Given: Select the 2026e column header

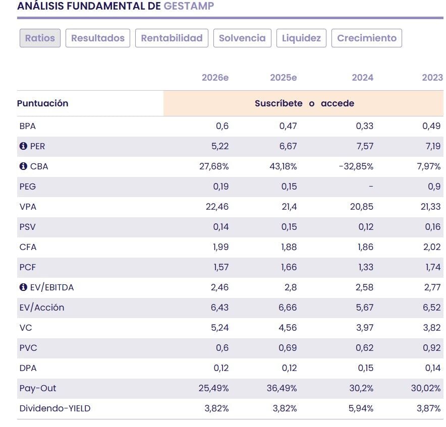Looking at the screenshot, I should coord(215,78).
